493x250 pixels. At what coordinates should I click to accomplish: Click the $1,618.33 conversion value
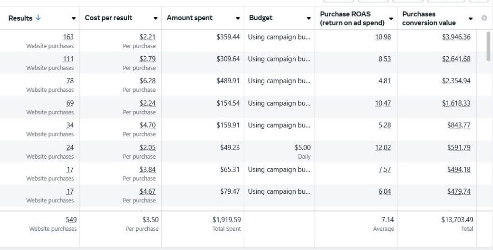[456, 103]
